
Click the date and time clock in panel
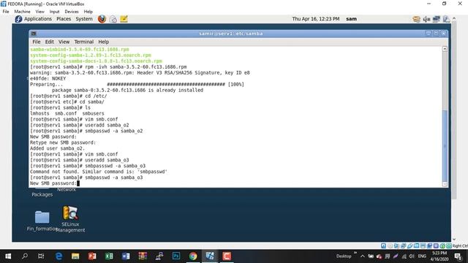coord(315,19)
